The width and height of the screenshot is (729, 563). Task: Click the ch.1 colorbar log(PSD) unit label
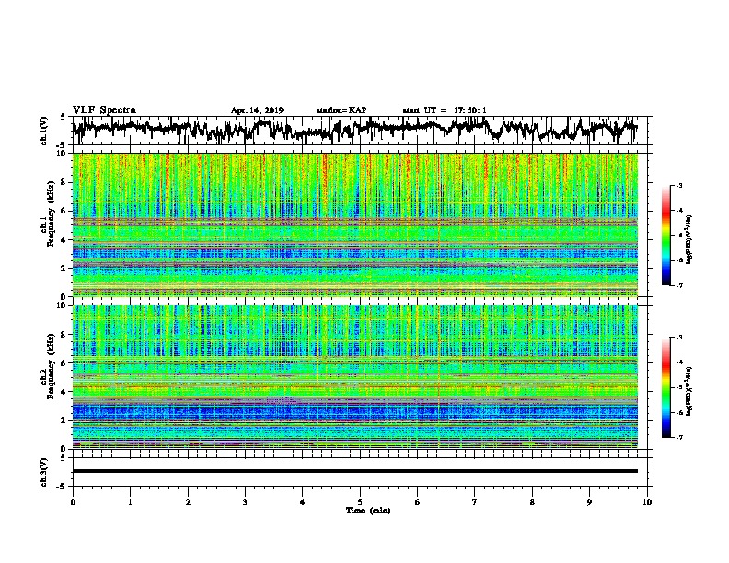click(x=688, y=240)
